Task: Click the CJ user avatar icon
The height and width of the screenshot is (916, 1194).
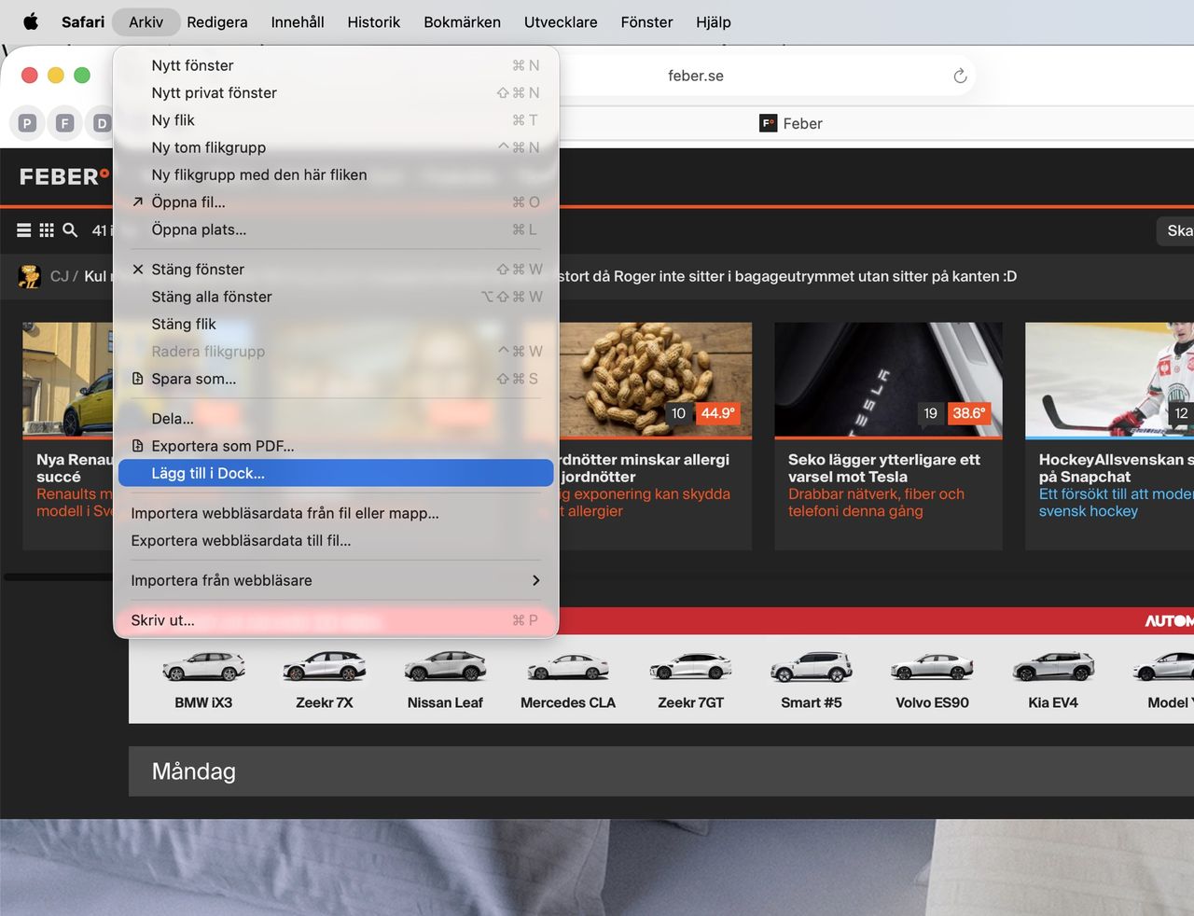Action: click(30, 276)
